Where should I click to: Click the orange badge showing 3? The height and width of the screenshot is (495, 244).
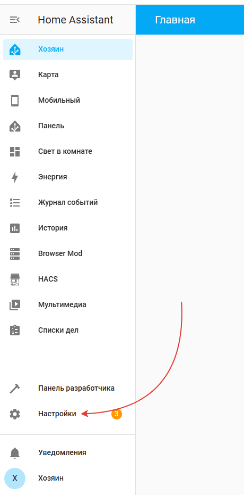point(116,414)
